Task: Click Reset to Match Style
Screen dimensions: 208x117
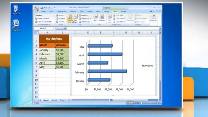Action: [43, 22]
